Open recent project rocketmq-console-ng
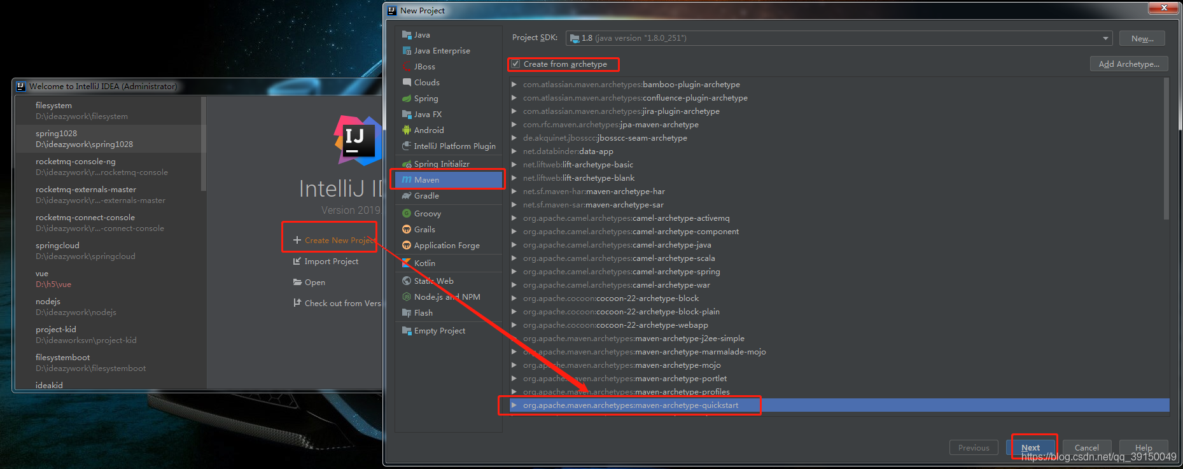 [108, 167]
